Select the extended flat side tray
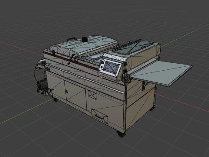This screenshot has width=209, height=157. pos(162,73)
